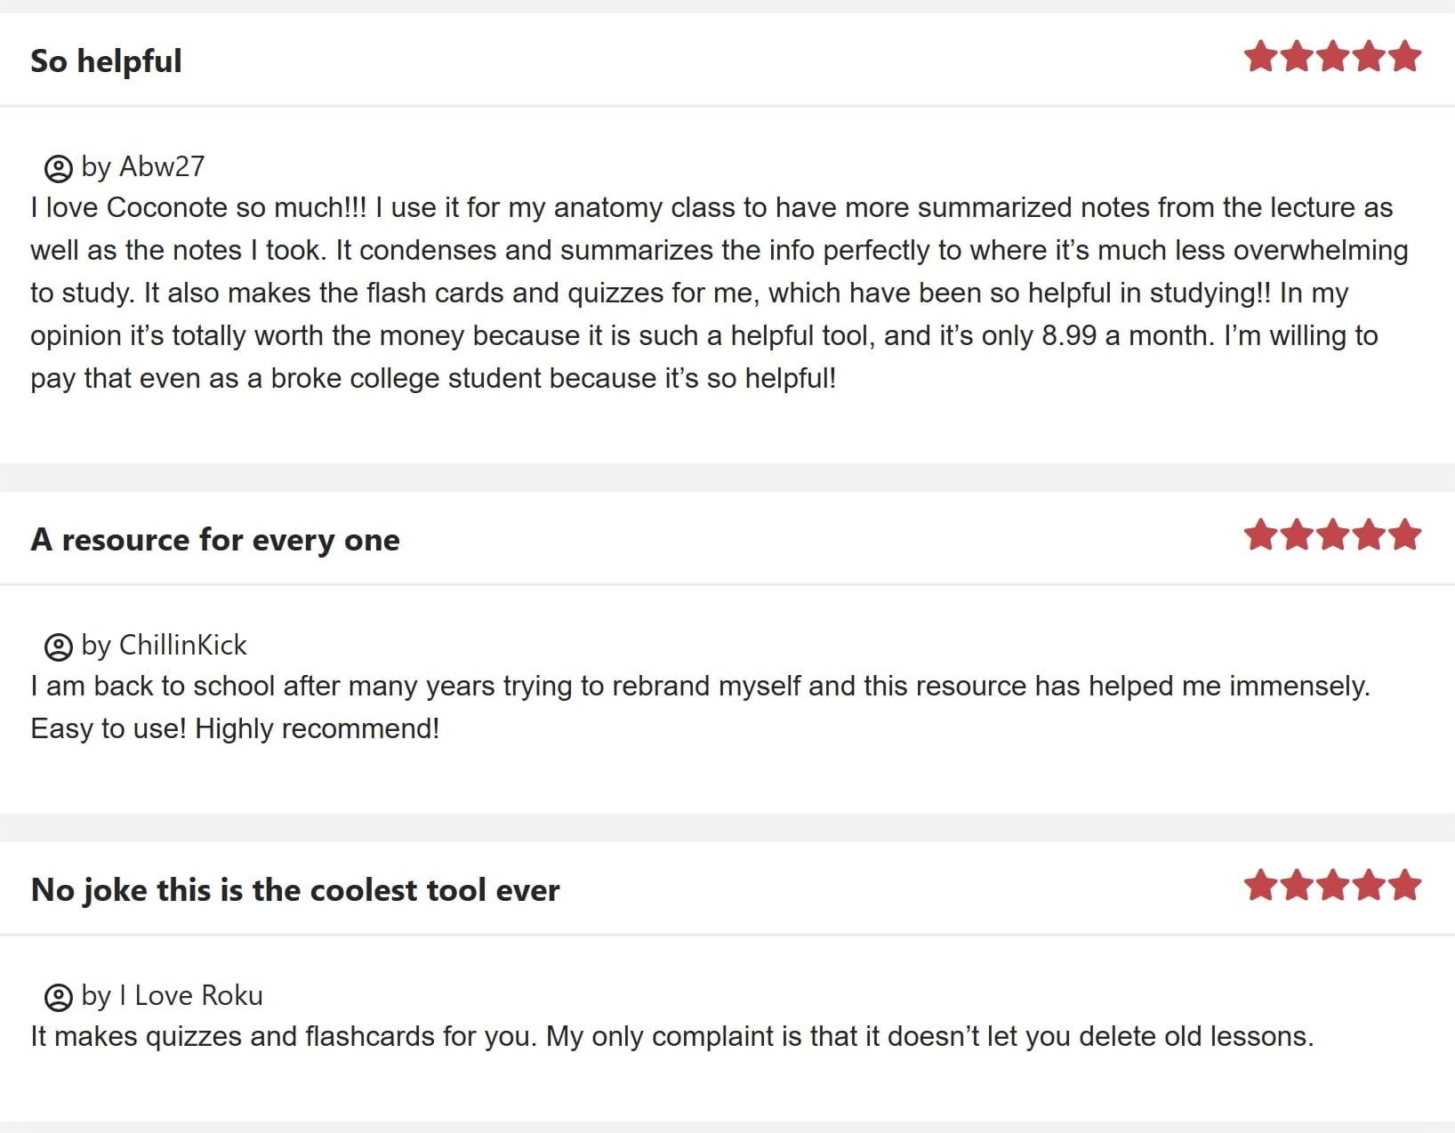The image size is (1455, 1133).
Task: Click review text about quizzes and flashcards
Action: point(671,1036)
